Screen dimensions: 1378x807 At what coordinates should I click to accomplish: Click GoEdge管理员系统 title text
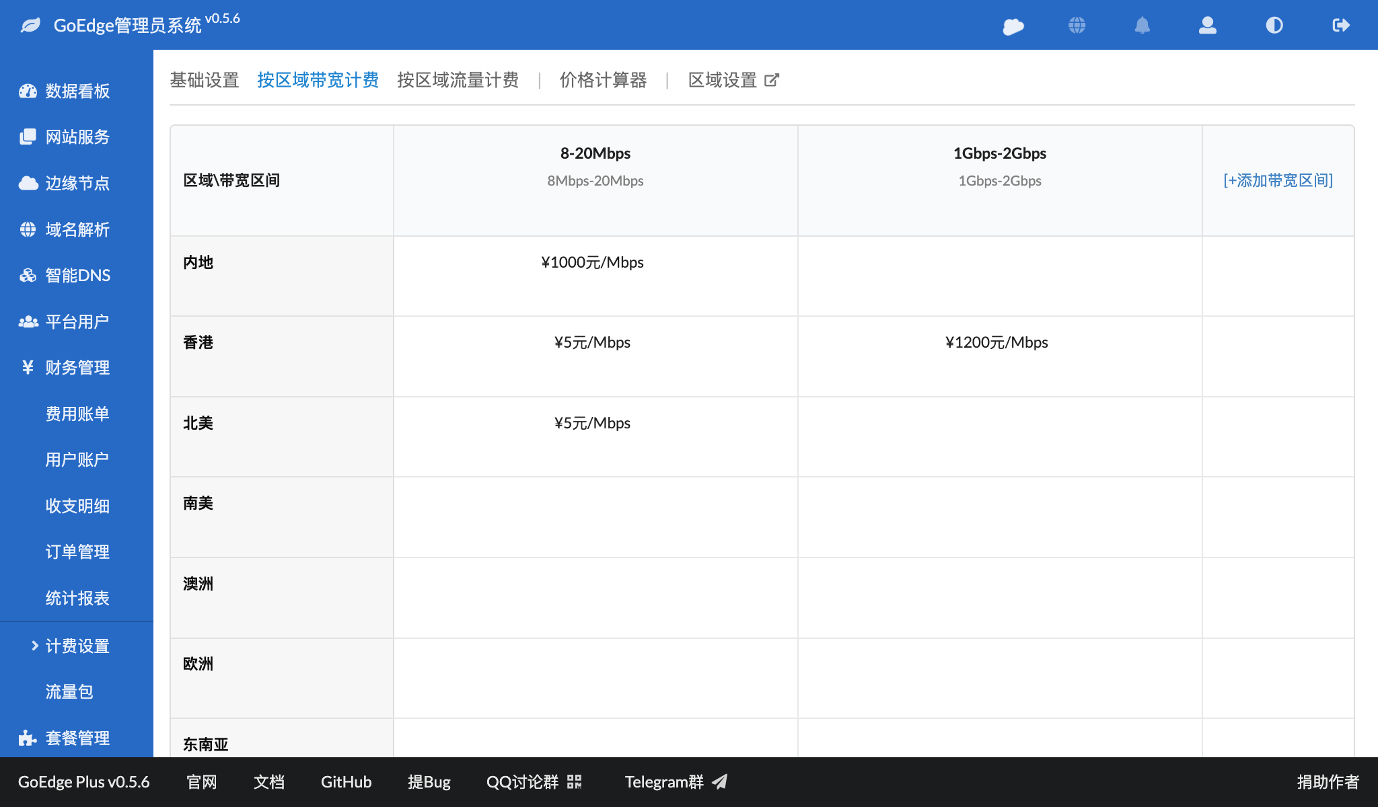tap(127, 26)
